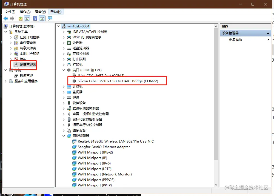Click the 本地用户和组 icon
This screenshot has width=274, height=196.
click(16, 54)
